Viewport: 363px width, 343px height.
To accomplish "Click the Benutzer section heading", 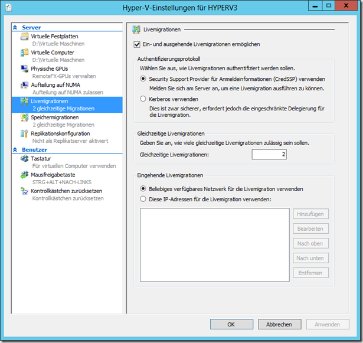I will pos(34,149).
